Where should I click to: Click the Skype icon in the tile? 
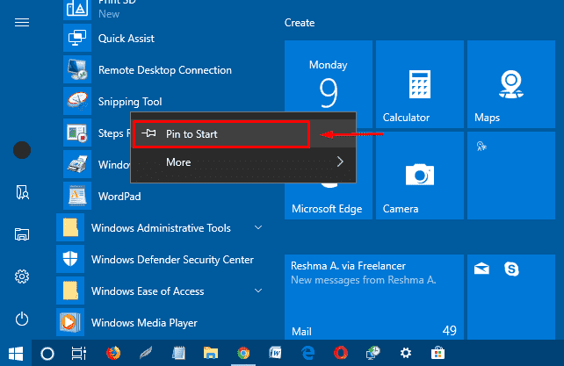point(511,269)
